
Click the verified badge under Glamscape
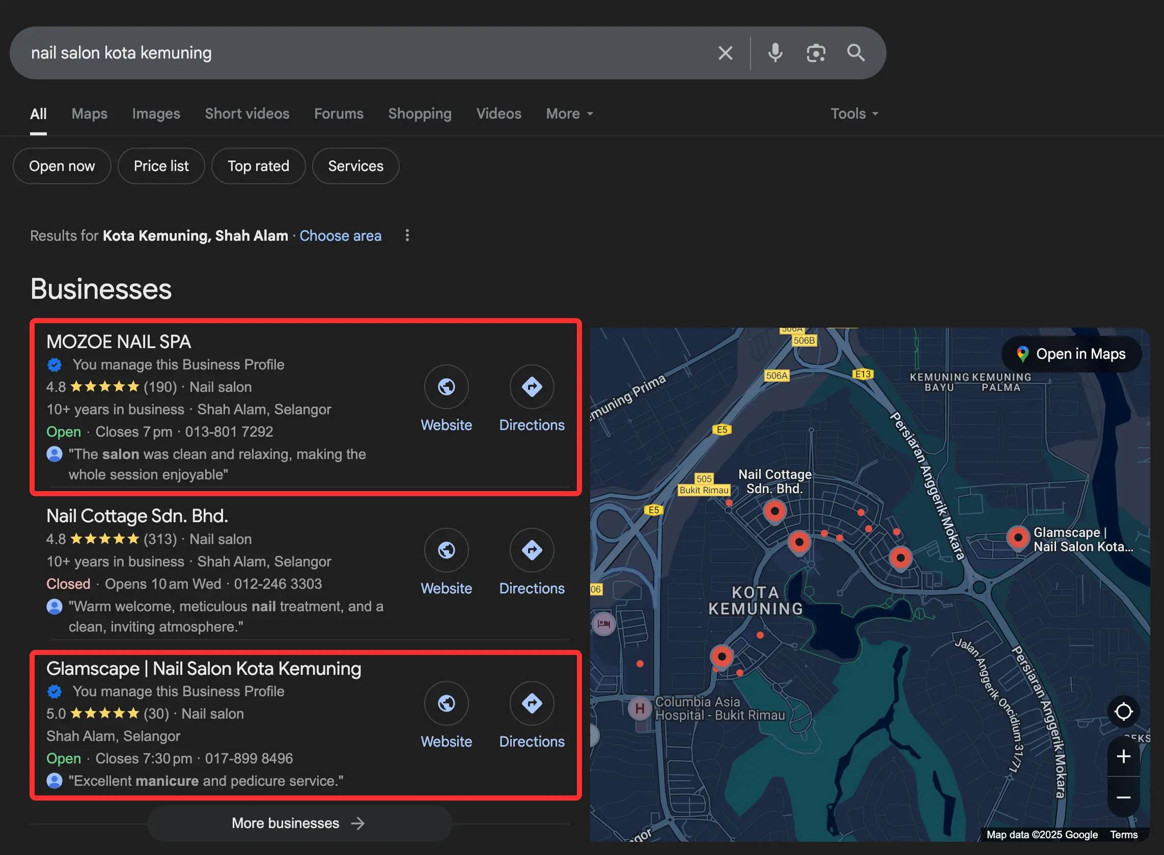[54, 691]
